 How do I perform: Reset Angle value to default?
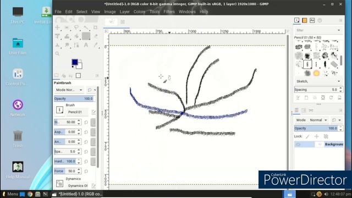coord(86,142)
